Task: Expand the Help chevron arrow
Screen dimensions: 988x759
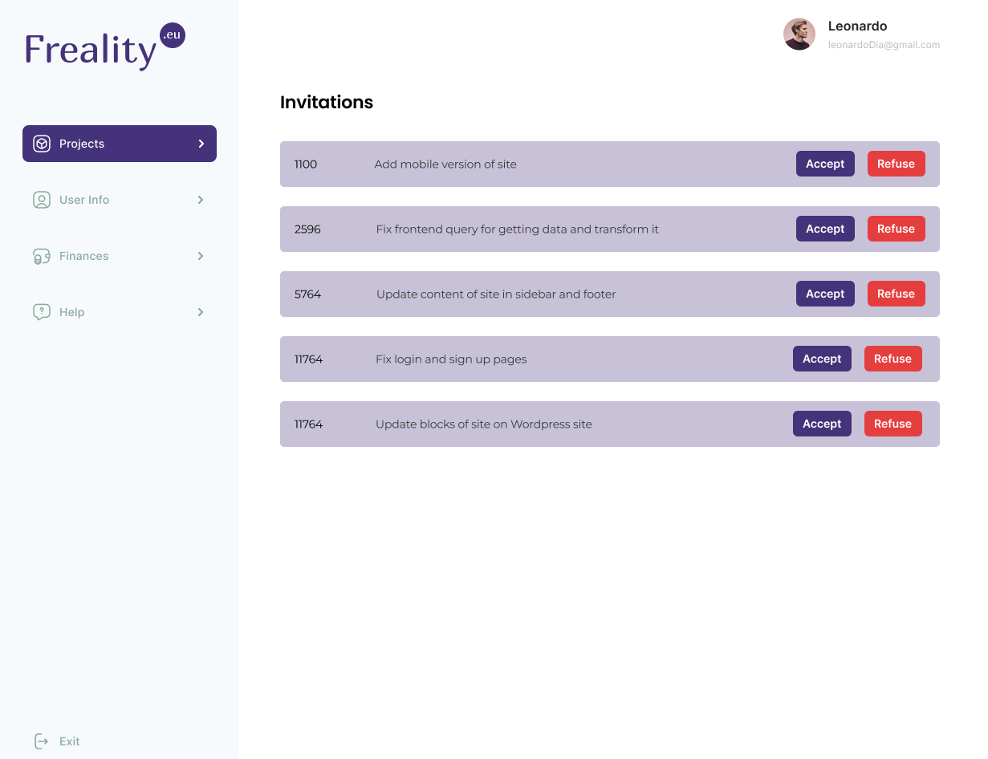Action: point(201,312)
